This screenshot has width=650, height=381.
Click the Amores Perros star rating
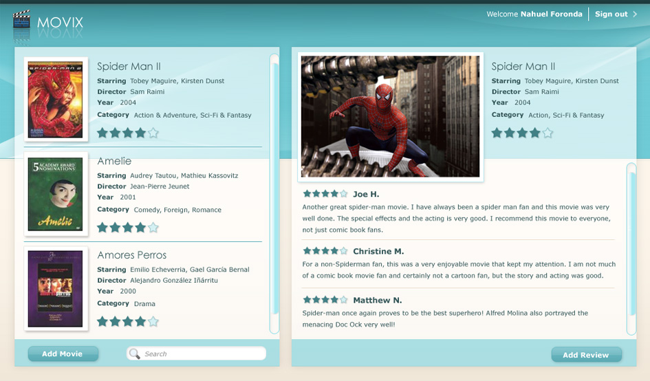[x=128, y=321]
